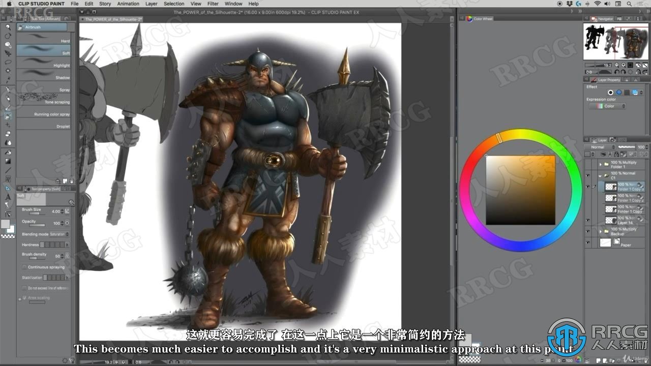This screenshot has width=651, height=366.
Task: Hide the Multiply Backup folder
Action: 588,231
